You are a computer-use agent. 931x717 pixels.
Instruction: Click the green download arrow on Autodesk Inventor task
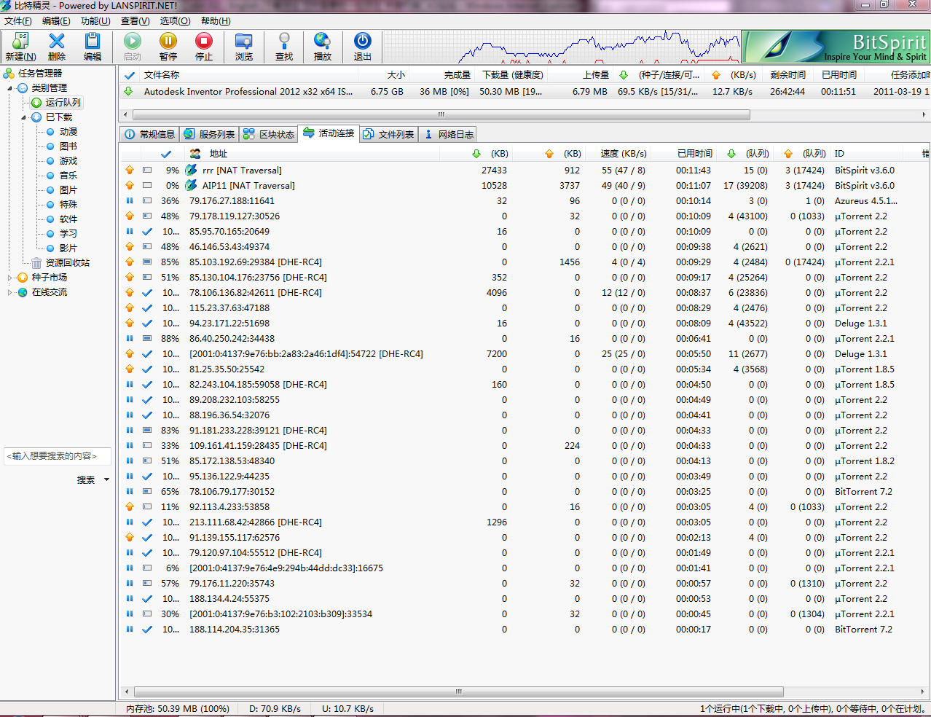tap(129, 91)
